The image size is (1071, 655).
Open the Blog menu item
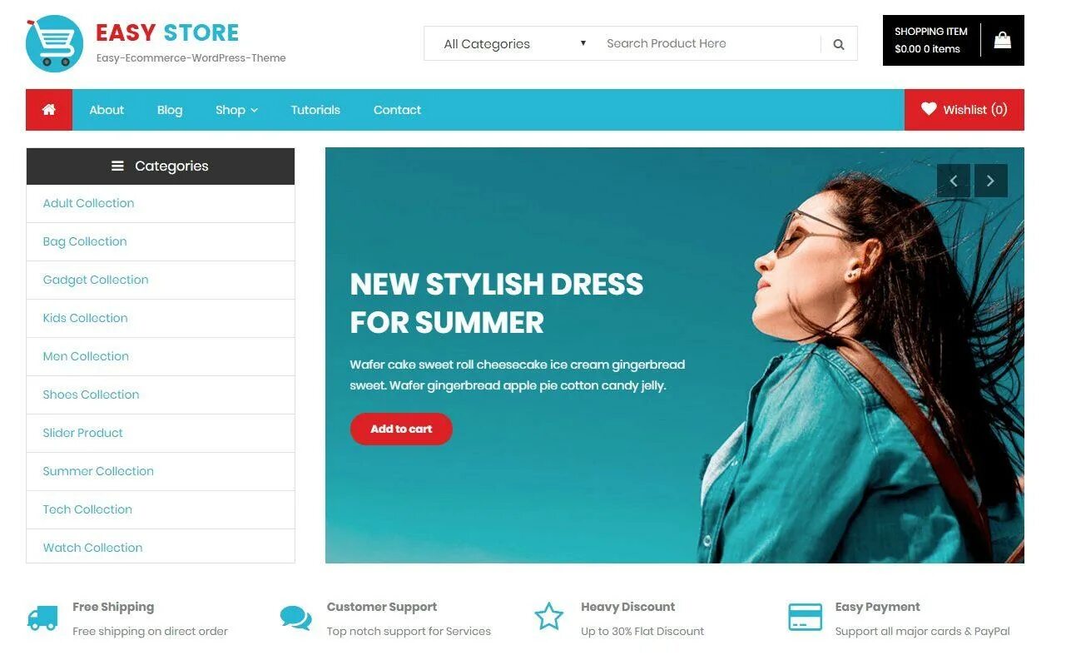(x=170, y=110)
